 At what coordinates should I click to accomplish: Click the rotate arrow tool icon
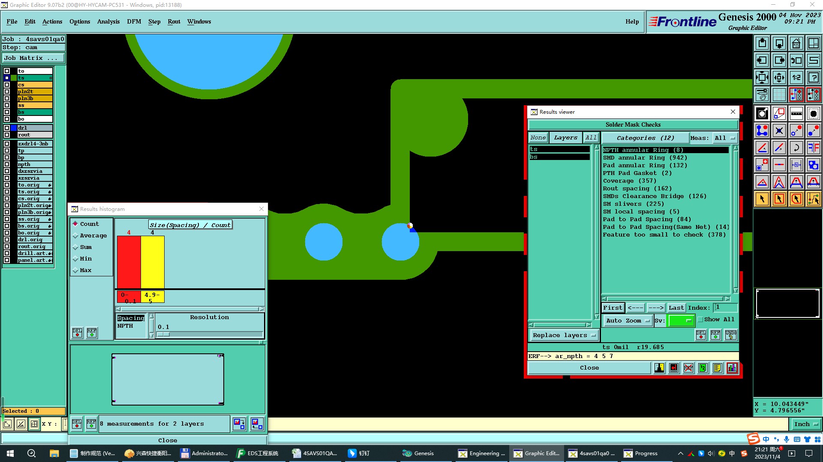pyautogui.click(x=796, y=148)
